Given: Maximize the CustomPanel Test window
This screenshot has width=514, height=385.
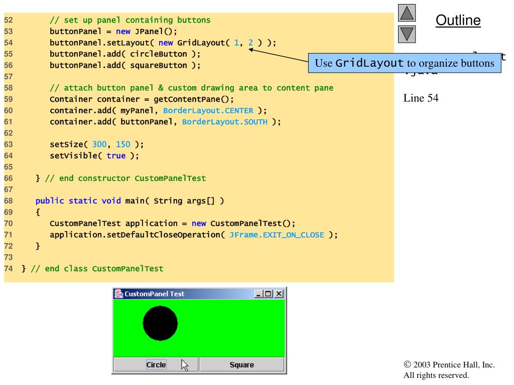Looking at the screenshot, I should tap(268, 294).
